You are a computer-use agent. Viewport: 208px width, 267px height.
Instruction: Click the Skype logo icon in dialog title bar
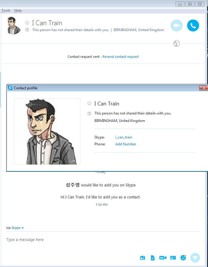[10, 88]
